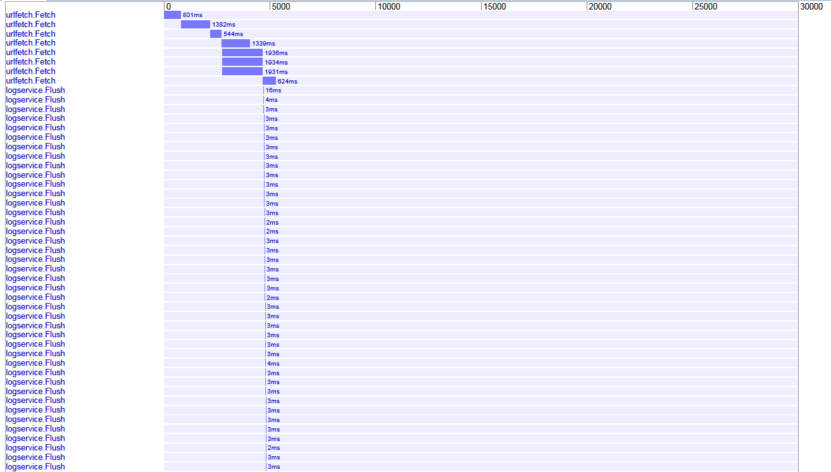Click the 1382ms duration label

click(x=223, y=25)
